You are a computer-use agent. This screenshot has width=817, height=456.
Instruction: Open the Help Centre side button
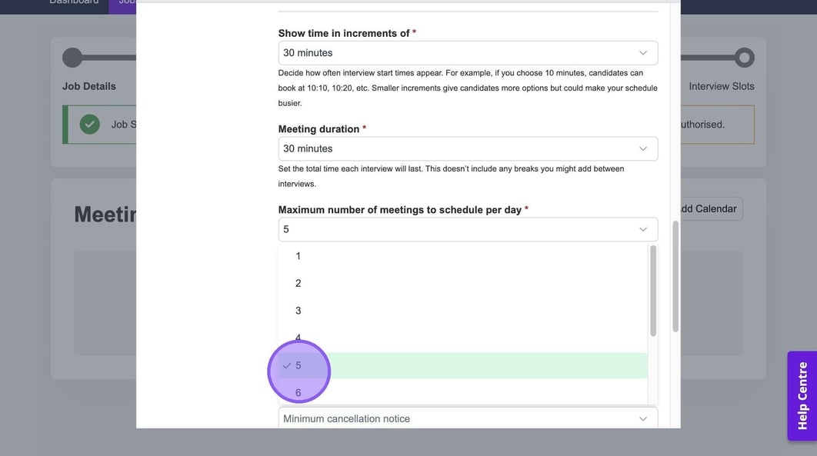point(802,396)
